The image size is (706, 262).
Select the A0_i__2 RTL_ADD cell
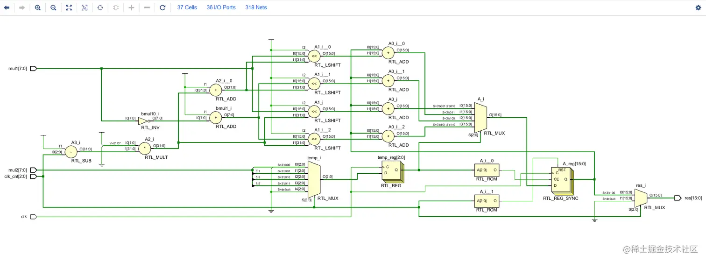(x=388, y=136)
